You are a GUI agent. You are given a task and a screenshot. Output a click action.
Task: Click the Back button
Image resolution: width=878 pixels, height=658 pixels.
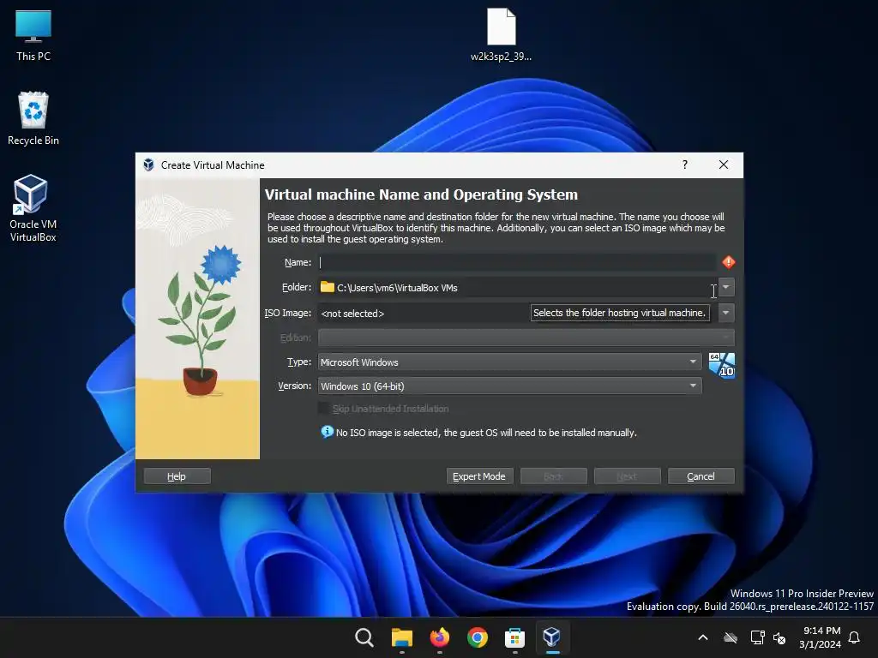[553, 476]
